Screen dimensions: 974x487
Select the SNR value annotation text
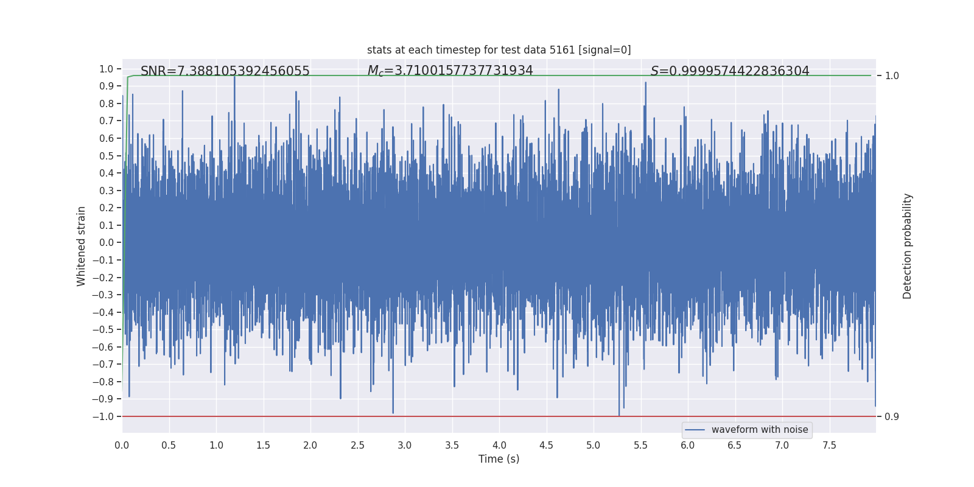click(225, 71)
